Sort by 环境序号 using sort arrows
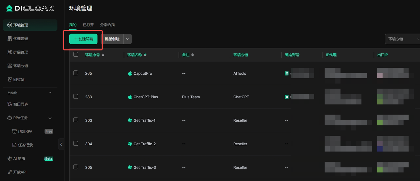Screen dimensions: 420x181 tap(103, 55)
